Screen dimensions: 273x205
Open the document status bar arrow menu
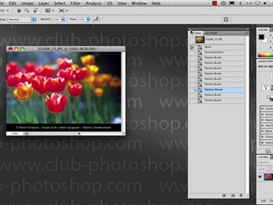[x=79, y=134]
